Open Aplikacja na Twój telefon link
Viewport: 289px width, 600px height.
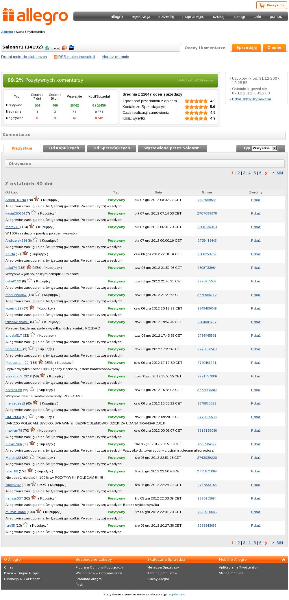[x=239, y=567]
